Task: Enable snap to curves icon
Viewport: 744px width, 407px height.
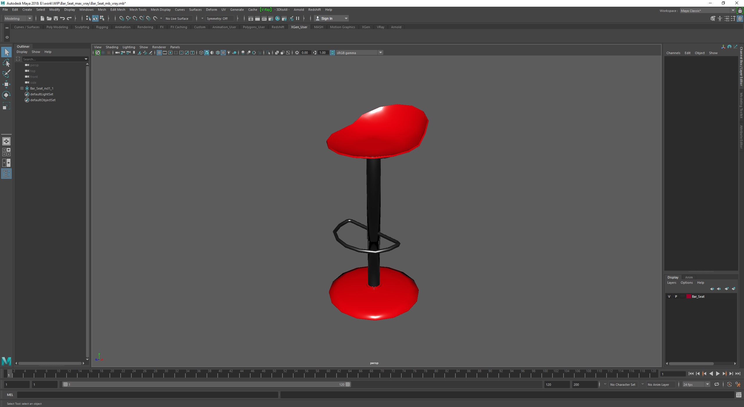Action: coord(128,18)
